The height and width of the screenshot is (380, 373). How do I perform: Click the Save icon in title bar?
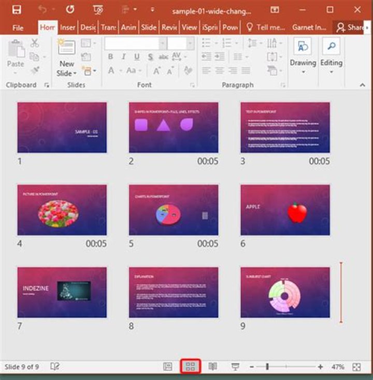tap(17, 10)
